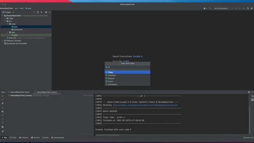Open Add Configuration dropdown

(221, 8)
